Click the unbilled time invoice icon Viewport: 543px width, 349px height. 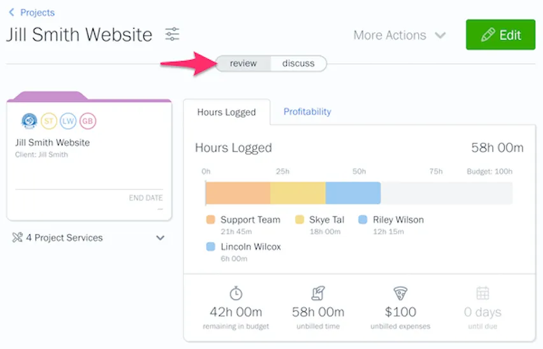tap(317, 293)
